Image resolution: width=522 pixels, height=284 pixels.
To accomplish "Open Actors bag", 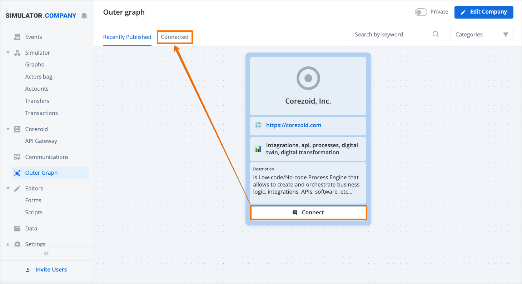I will tap(39, 76).
